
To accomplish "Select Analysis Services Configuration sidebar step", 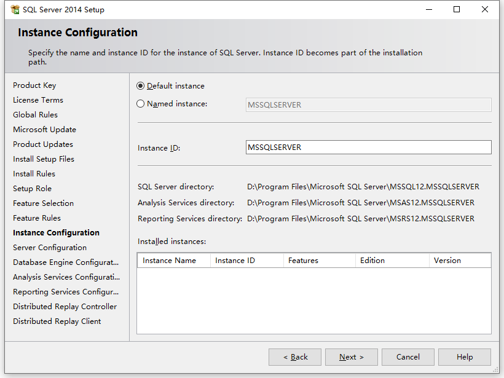I will 66,277.
